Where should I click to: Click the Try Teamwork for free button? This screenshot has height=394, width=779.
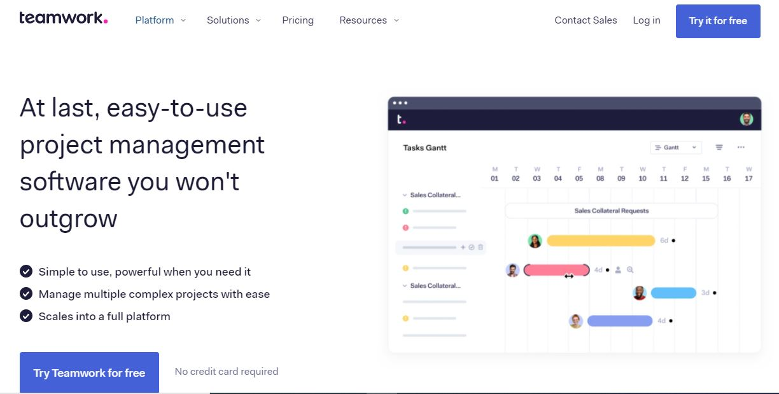tap(89, 373)
